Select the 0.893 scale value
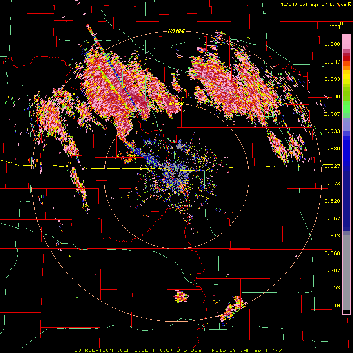The image size is (353, 353). coord(332,79)
